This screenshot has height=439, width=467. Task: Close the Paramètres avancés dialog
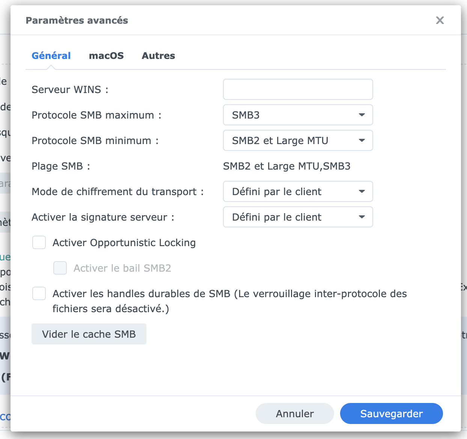point(440,20)
